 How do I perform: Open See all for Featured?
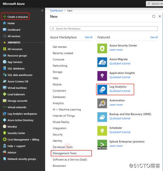click(x=154, y=37)
